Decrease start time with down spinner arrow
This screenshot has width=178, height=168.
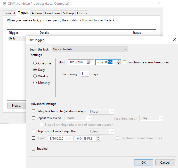(118, 64)
